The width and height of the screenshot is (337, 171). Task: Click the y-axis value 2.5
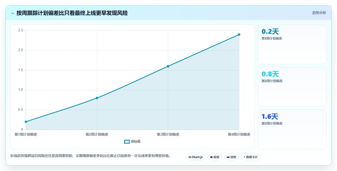20,30
